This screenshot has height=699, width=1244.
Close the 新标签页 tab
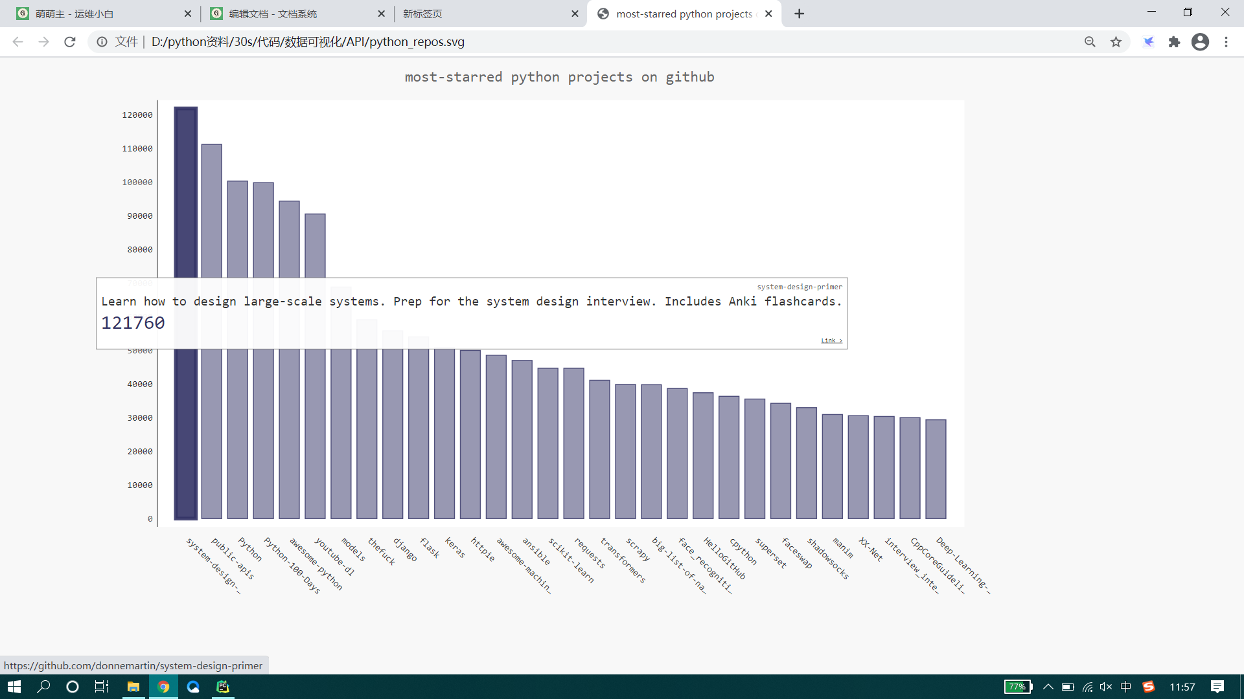[x=575, y=14]
